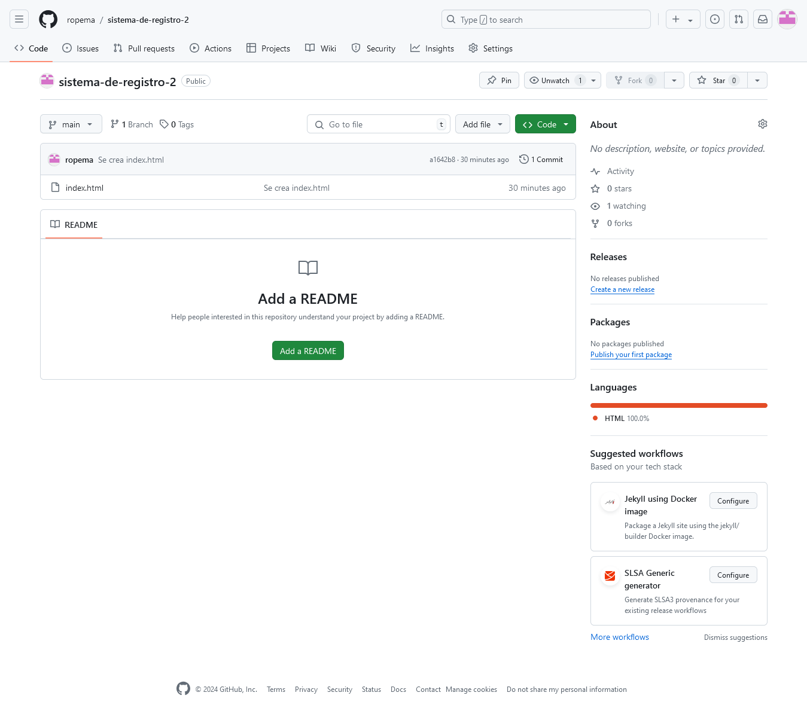Click the index.html file icon
The image size is (807, 720).
pos(55,187)
